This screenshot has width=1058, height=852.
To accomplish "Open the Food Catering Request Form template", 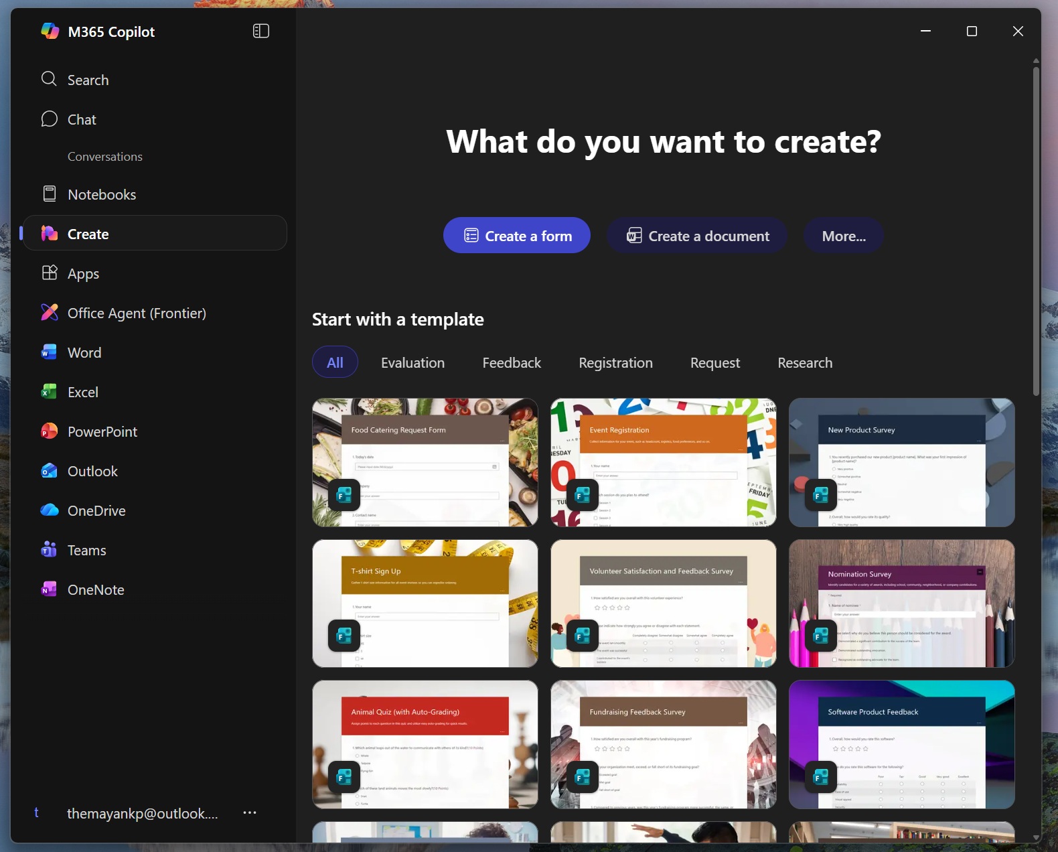I will click(425, 462).
